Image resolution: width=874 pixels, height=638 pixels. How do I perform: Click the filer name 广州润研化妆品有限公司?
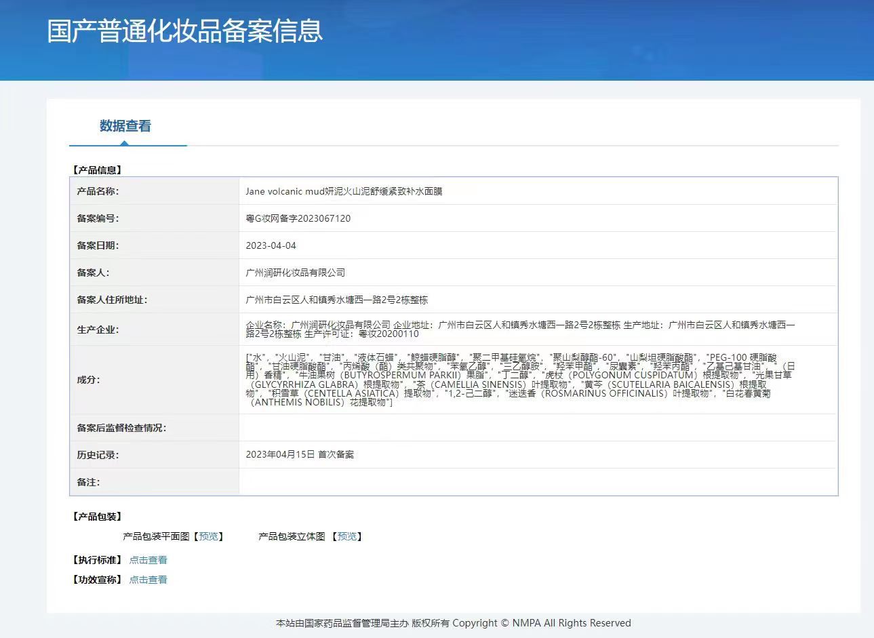point(295,273)
